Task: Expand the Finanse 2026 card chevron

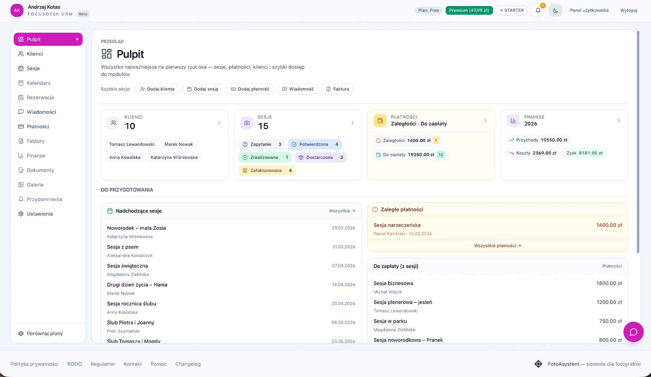Action: pyautogui.click(x=619, y=121)
